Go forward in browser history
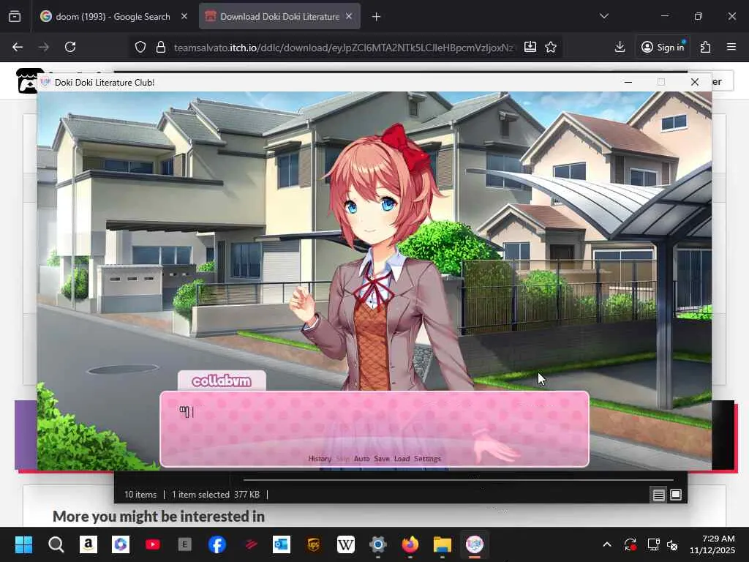Viewport: 749px width, 562px height. (x=44, y=47)
